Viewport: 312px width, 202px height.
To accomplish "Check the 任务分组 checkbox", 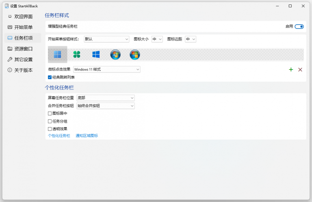I will tap(50, 121).
